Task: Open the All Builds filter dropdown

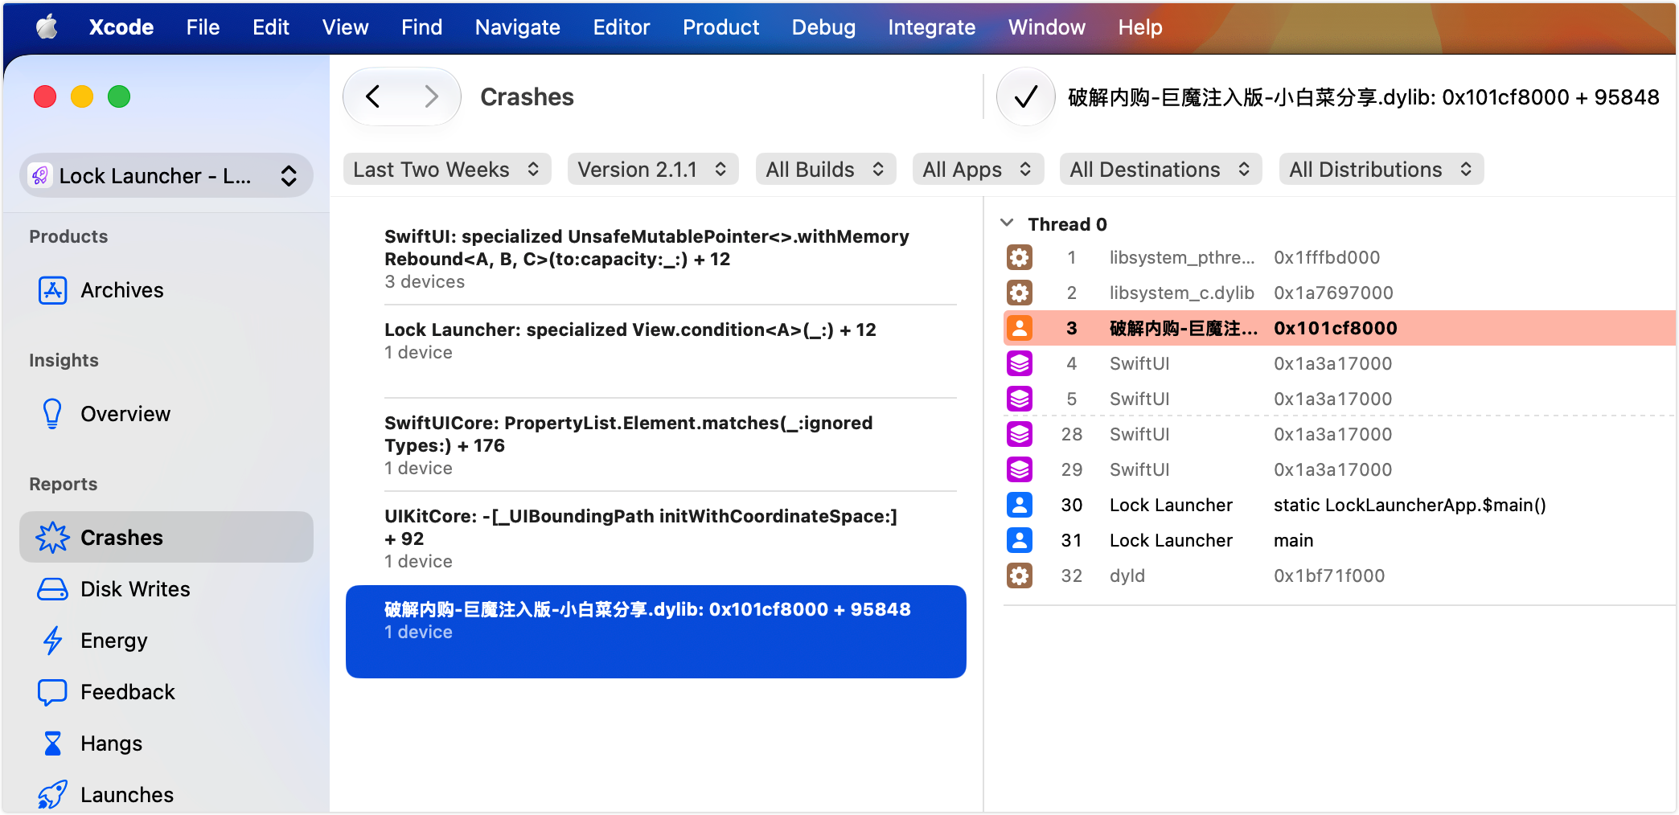Action: 826,170
